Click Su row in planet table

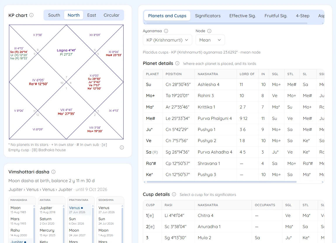[233, 85]
